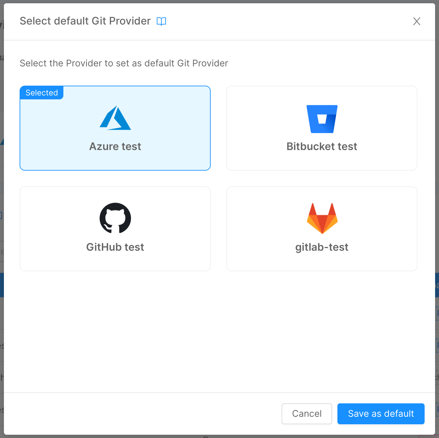Screen dimensions: 439x438
Task: Click the Azure test label text
Action: (115, 146)
